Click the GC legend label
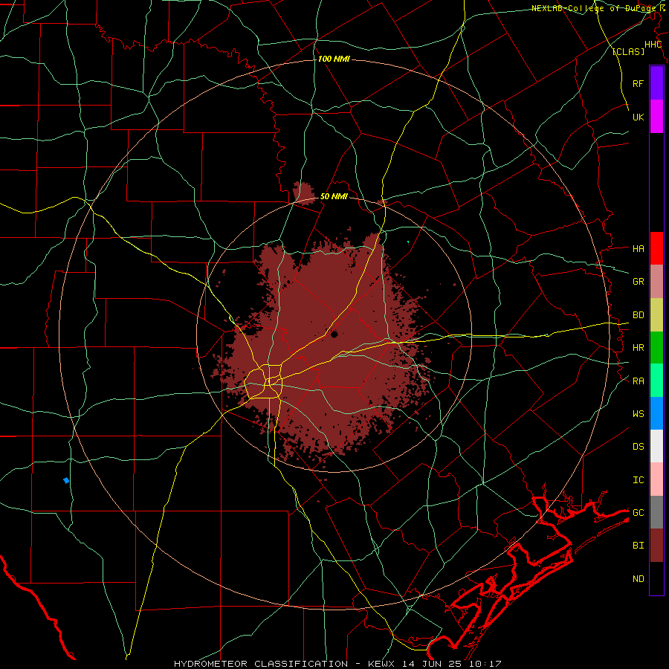 pyautogui.click(x=638, y=512)
